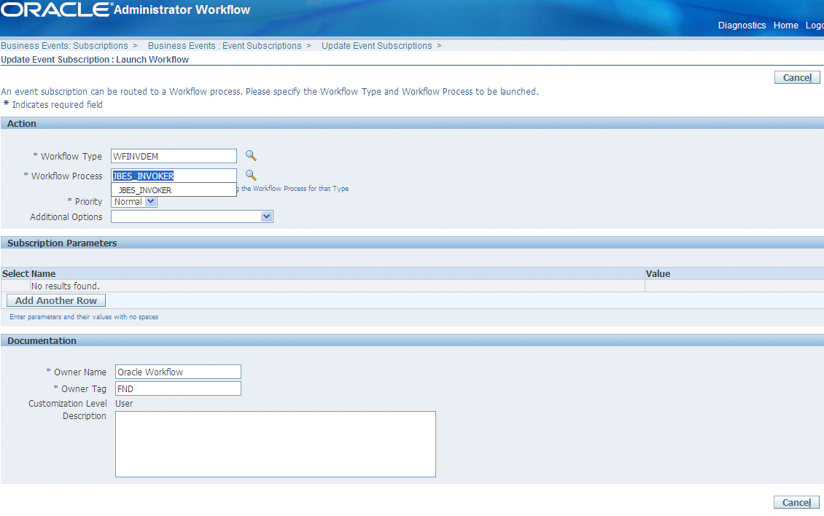Screen dimensions: 824x516
Task: Open the Priority dropdown
Action: (134, 202)
